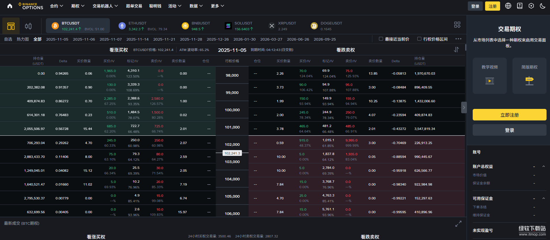The width and height of the screenshot is (550, 240).
Task: Switch to the 热力图 tab
Action: tap(23, 39)
